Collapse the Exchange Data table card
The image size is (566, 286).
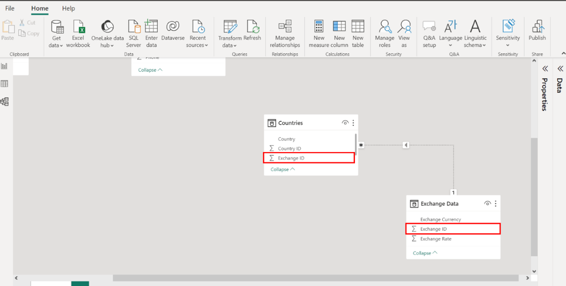tap(425, 253)
